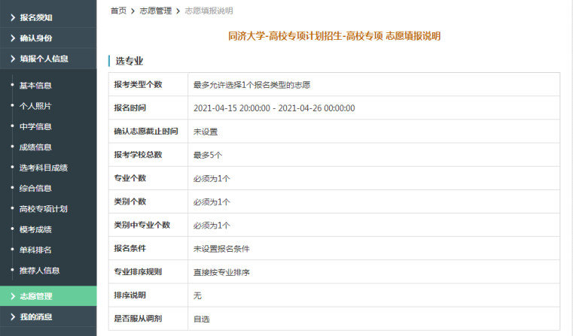This screenshot has height=336, width=573.
Task: Click the 志愿填报说明 breadcrumb text
Action: pyautogui.click(x=209, y=11)
